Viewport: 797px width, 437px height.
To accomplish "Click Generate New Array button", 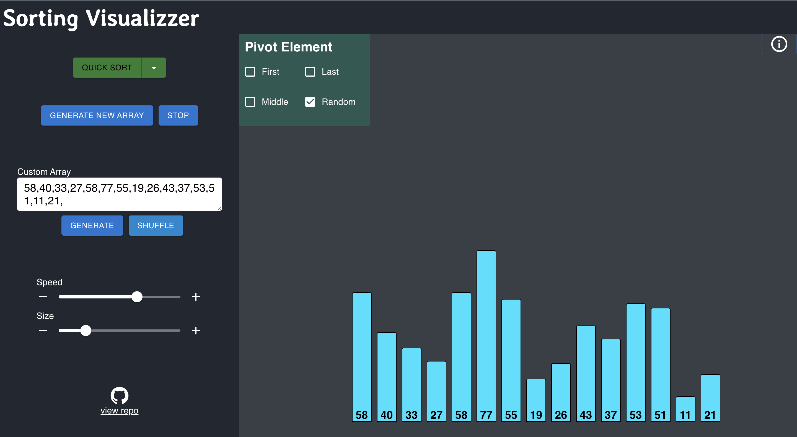I will [x=97, y=115].
